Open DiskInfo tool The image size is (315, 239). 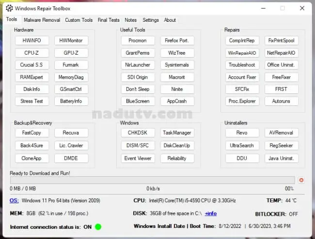(x=31, y=89)
